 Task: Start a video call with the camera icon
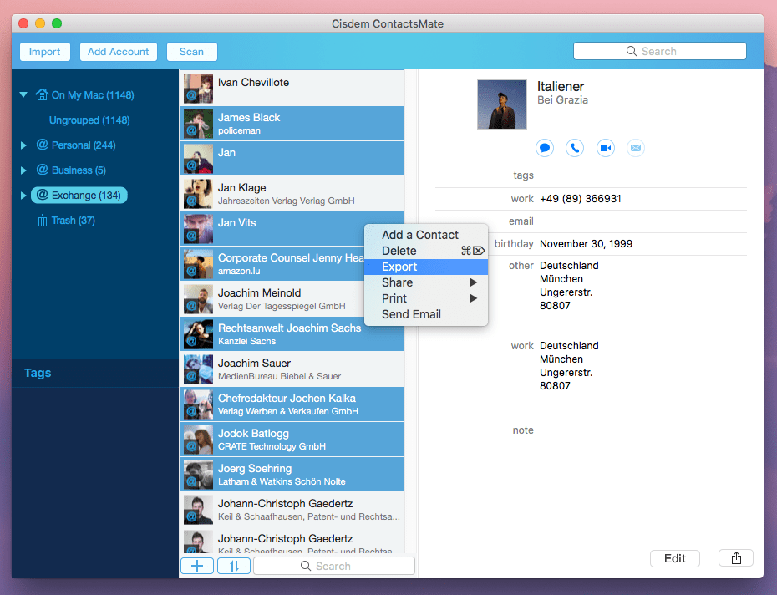[606, 148]
